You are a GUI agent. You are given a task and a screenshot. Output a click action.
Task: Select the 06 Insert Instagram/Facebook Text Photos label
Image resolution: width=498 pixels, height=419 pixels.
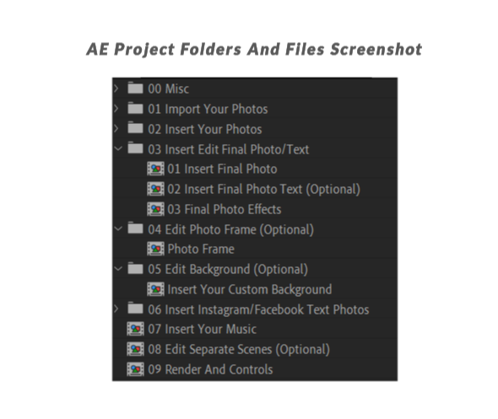[258, 309]
